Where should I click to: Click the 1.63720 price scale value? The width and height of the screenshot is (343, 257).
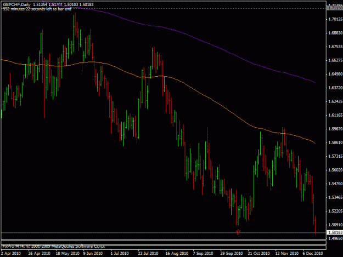pos(335,88)
